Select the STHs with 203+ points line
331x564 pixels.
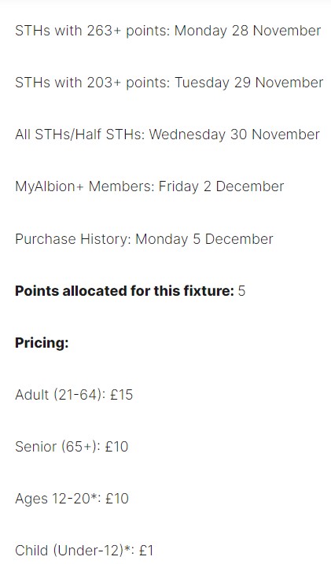pos(169,83)
